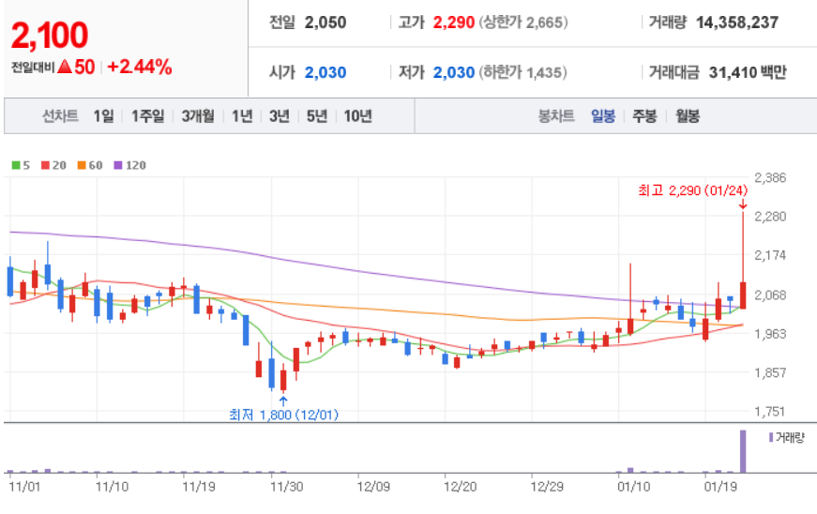817x514 pixels.
Task: Click the 거래량 value 14,358,237
Action: 737,23
